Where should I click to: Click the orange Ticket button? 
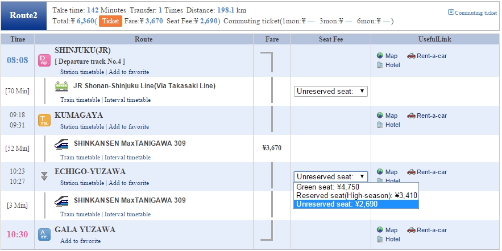(x=110, y=21)
